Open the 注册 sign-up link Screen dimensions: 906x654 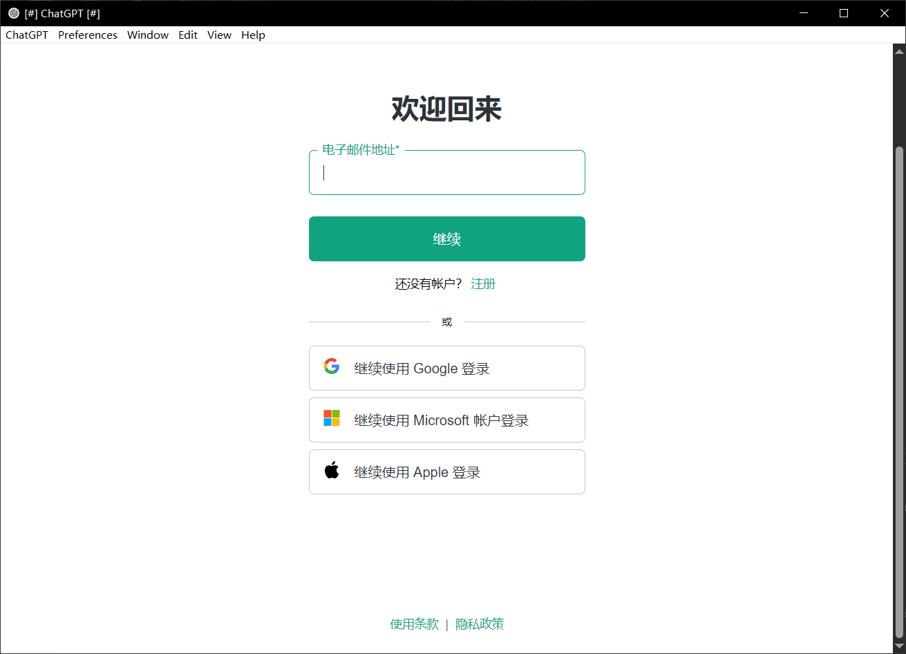tap(483, 283)
